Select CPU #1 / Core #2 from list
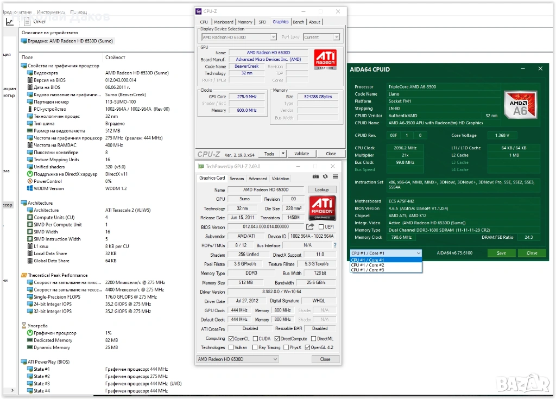Viewport: 556px width, 399px height. coord(368,265)
